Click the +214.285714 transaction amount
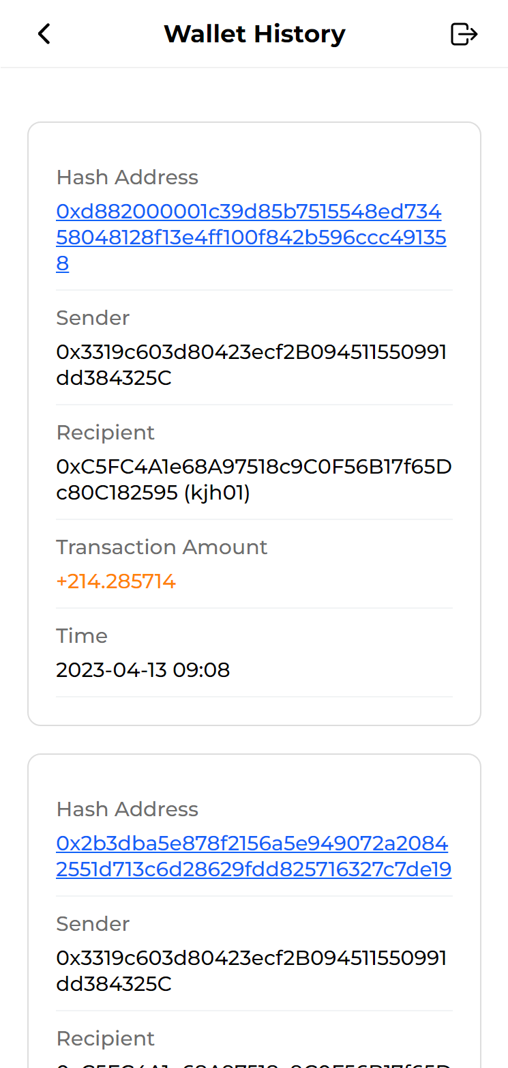Viewport: 508px width, 1068px height. [116, 582]
